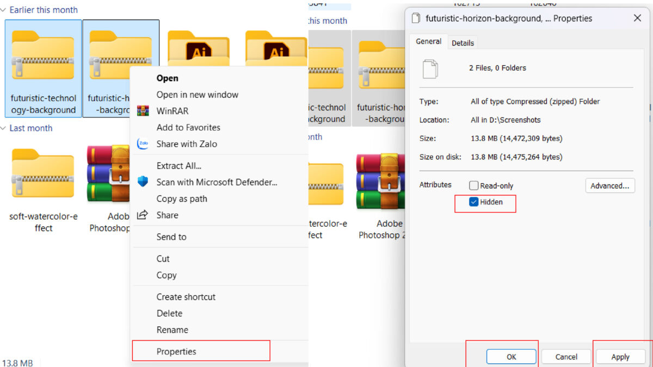Select the Microsoft Defender shield icon
Image resolution: width=653 pixels, height=367 pixels.
pos(143,182)
